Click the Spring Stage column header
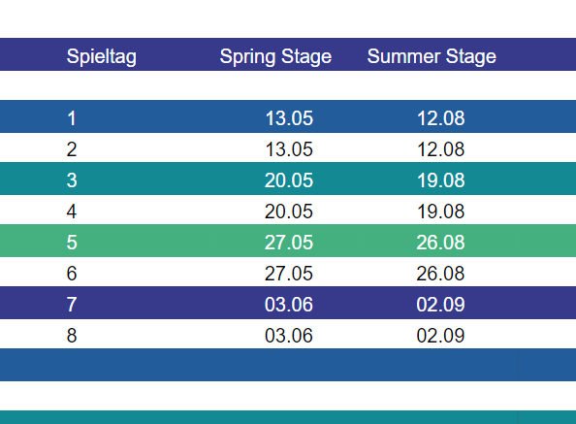Image resolution: width=576 pixels, height=424 pixels. point(275,57)
